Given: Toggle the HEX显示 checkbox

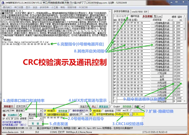Looking at the screenshot, I should pos(45,111).
